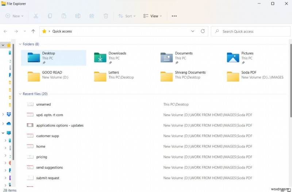Click the Quick access address path
The image size is (292, 192).
tap(62, 31)
